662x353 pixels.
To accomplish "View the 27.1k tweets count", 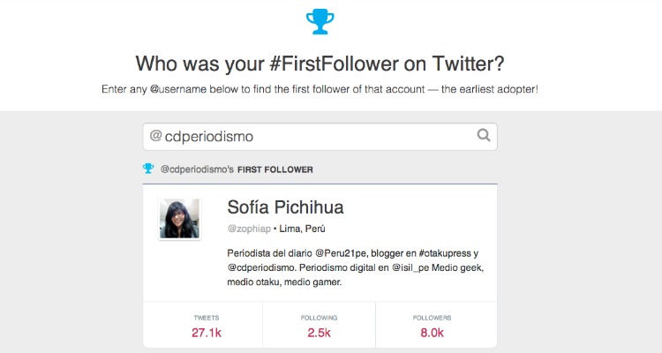I will pyautogui.click(x=207, y=333).
